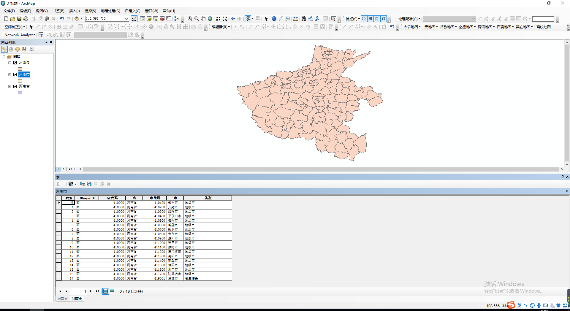570x311 pixels.
Task: Switch to the 河南县 table tab
Action: 62,299
